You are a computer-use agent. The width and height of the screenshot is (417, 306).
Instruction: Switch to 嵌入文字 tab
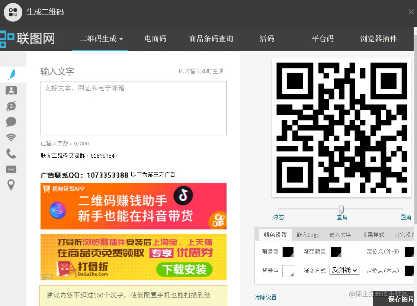340,235
